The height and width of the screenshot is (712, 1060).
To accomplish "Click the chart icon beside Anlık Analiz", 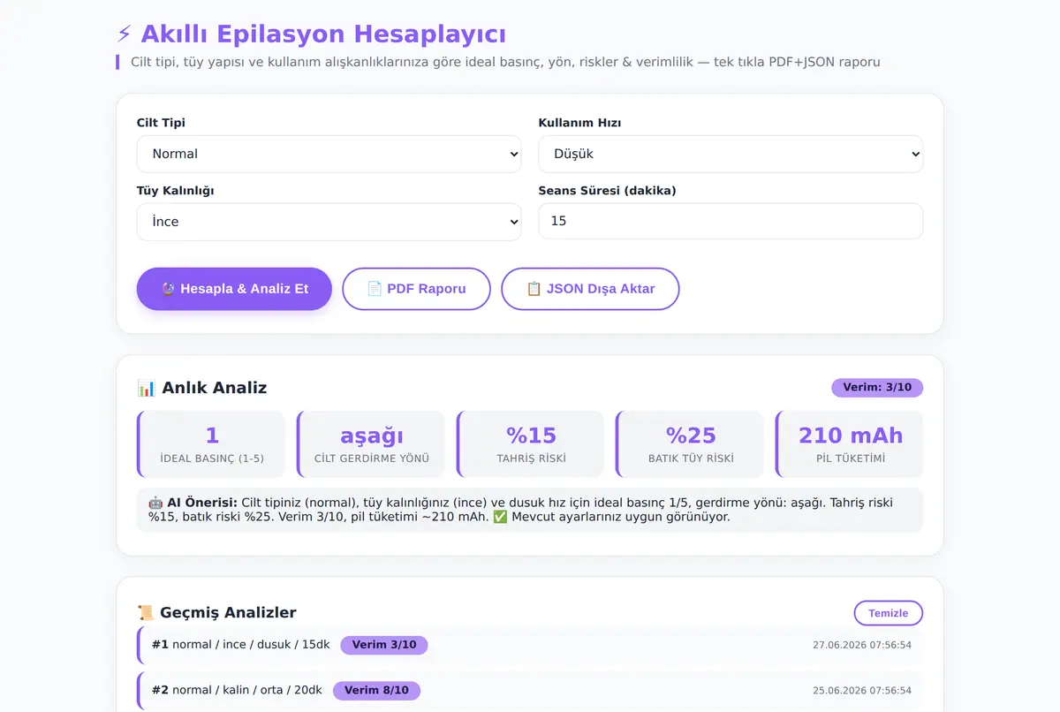I will tap(147, 388).
